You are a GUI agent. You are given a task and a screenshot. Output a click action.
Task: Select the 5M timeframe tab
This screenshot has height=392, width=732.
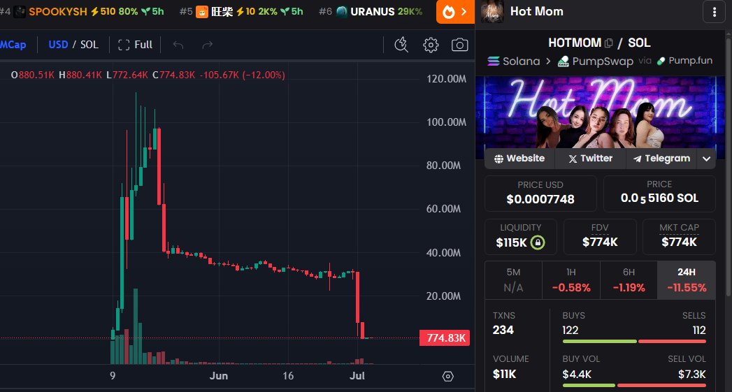[513, 280]
